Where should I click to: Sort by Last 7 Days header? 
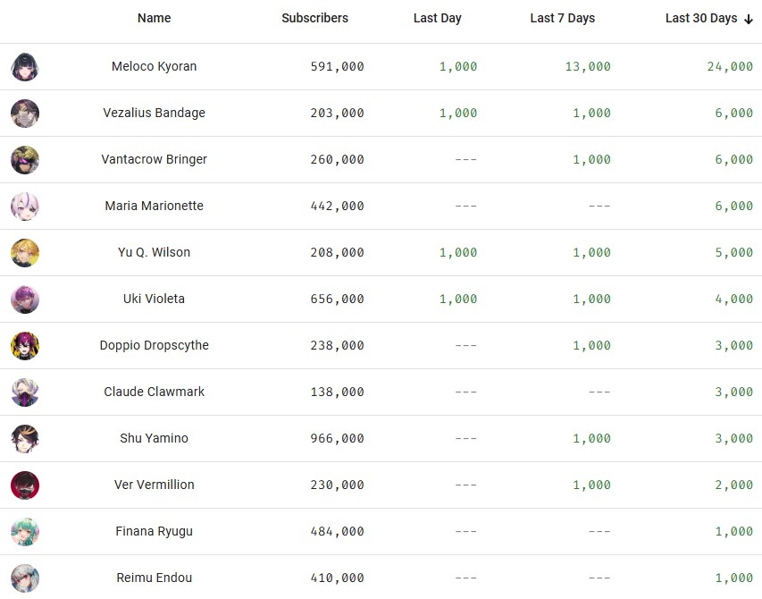pyautogui.click(x=562, y=18)
